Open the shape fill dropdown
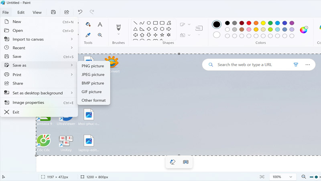Image resolution: width=321 pixels, height=181 pixels. (189, 35)
